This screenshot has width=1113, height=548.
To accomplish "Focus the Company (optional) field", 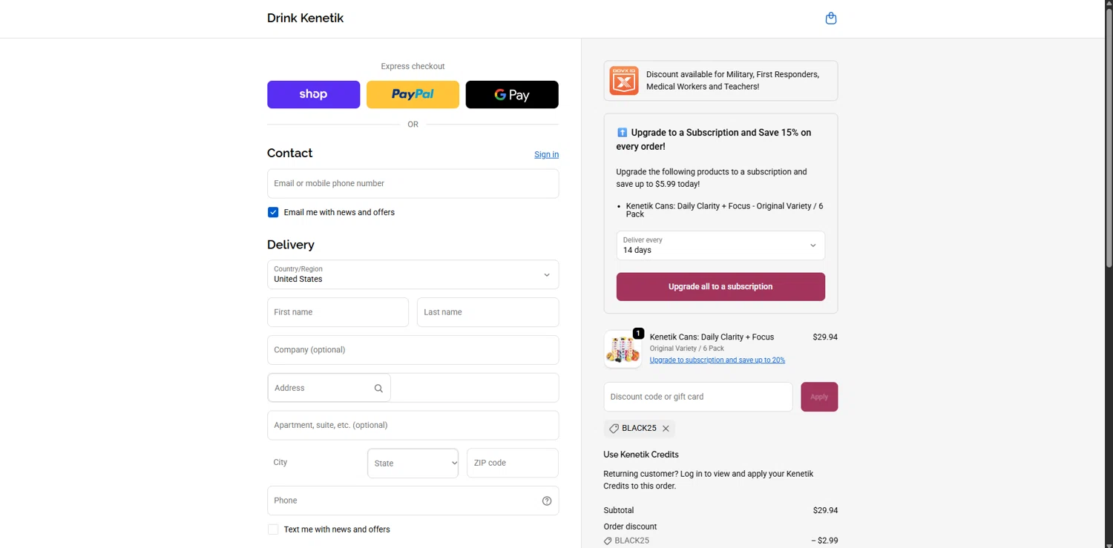I will [x=413, y=350].
